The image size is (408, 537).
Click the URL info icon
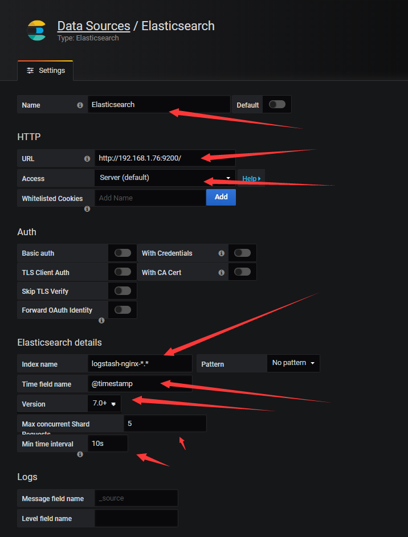click(x=87, y=158)
